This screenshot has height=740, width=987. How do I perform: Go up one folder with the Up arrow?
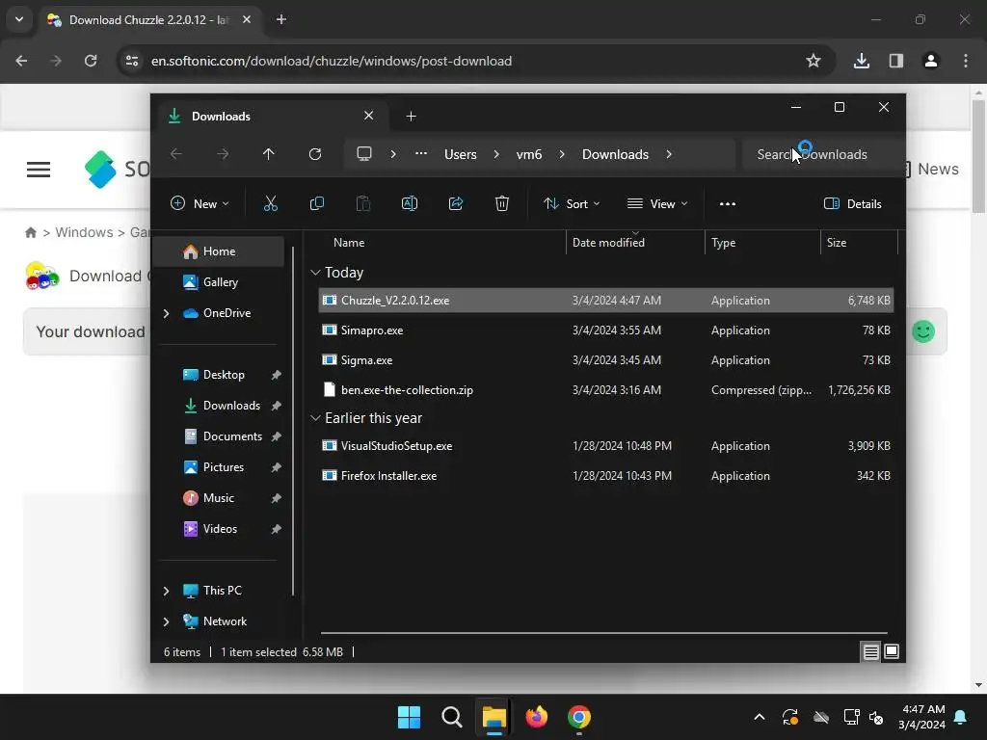point(269,154)
